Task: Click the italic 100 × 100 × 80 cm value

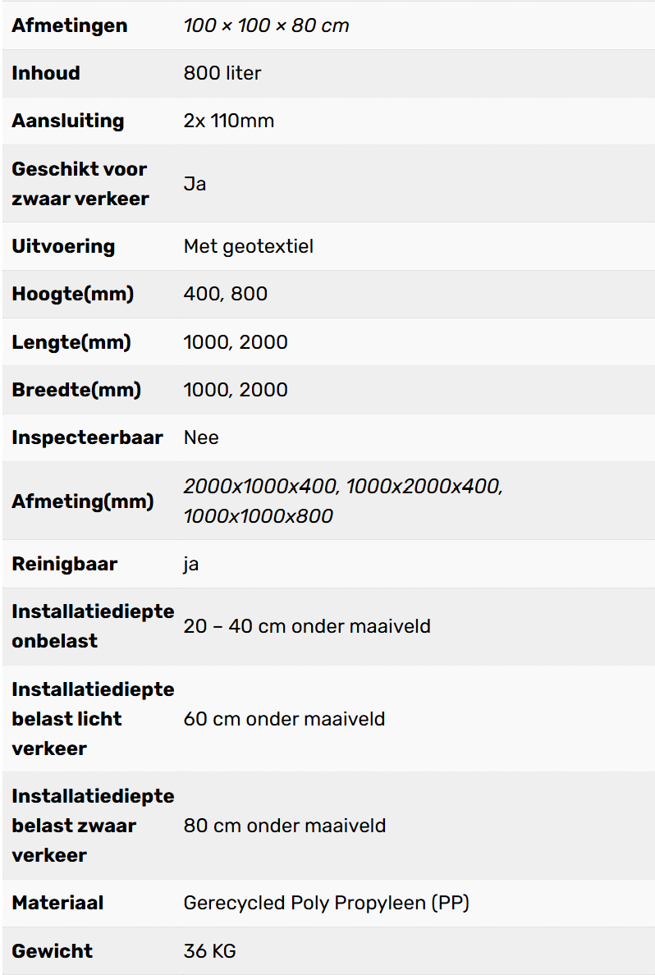Action: click(266, 25)
